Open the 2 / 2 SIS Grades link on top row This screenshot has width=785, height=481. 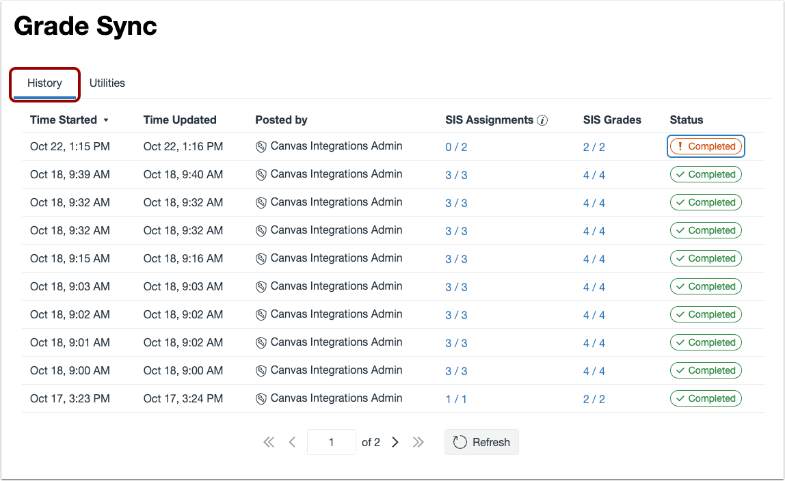point(594,146)
